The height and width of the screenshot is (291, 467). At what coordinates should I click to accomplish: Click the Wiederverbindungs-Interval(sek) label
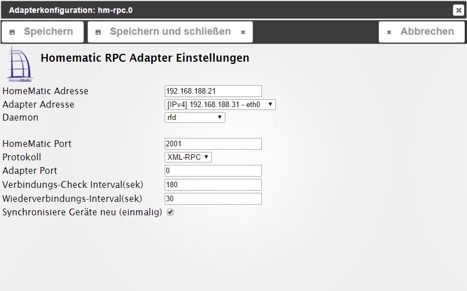pyautogui.click(x=72, y=198)
